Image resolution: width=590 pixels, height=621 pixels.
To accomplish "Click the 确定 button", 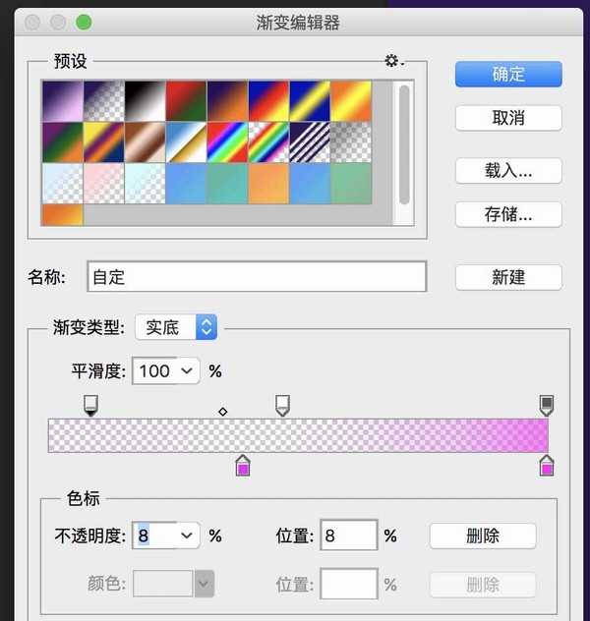I will (508, 74).
